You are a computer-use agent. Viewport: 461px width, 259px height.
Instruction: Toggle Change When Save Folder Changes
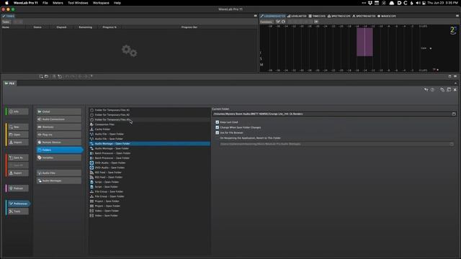pyautogui.click(x=218, y=127)
